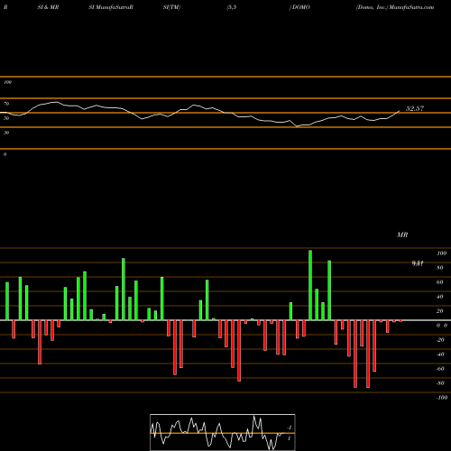Click the MR panel label
The height and width of the screenshot is (451, 451).
click(x=402, y=235)
